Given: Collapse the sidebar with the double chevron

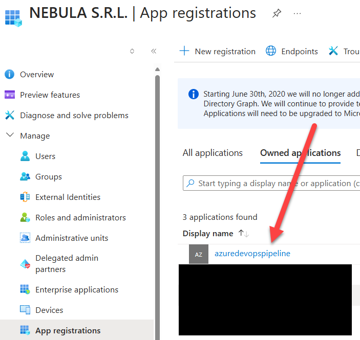Looking at the screenshot, I should pos(153,51).
